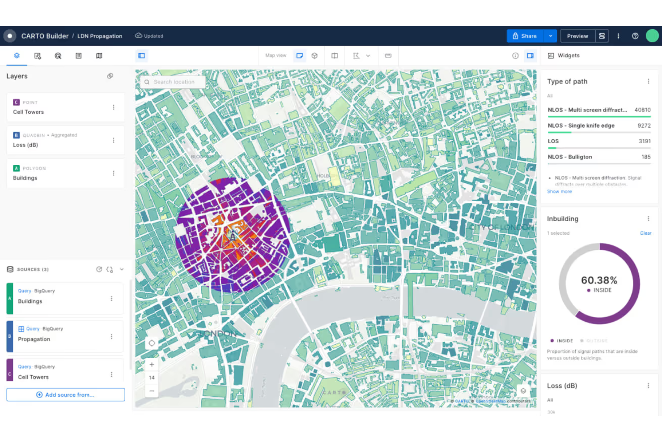Open the map layers selector icon
Screen dimensions: 662x442
pyautogui.click(x=523, y=391)
